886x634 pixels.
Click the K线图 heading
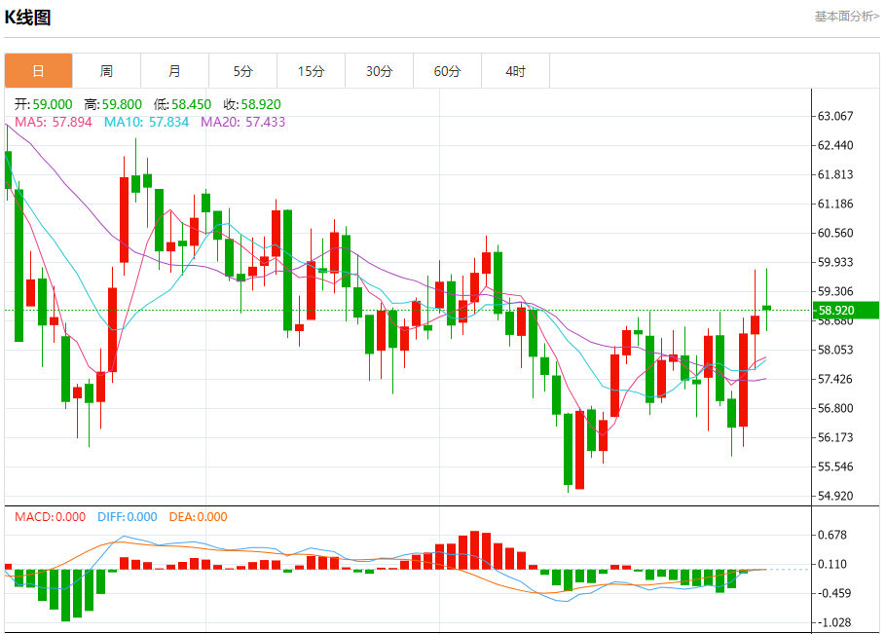pyautogui.click(x=27, y=18)
